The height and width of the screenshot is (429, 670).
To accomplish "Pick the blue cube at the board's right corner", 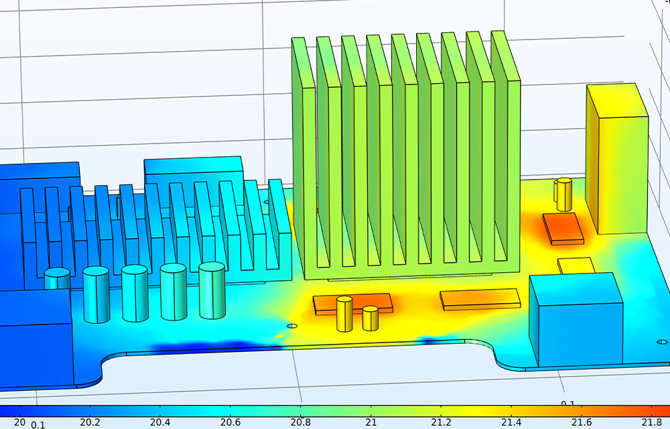I will pyautogui.click(x=576, y=320).
